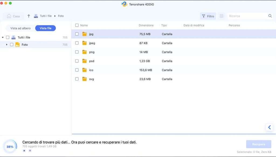The image size is (276, 157).
Task: Open the Filtro button
Action: [208, 16]
